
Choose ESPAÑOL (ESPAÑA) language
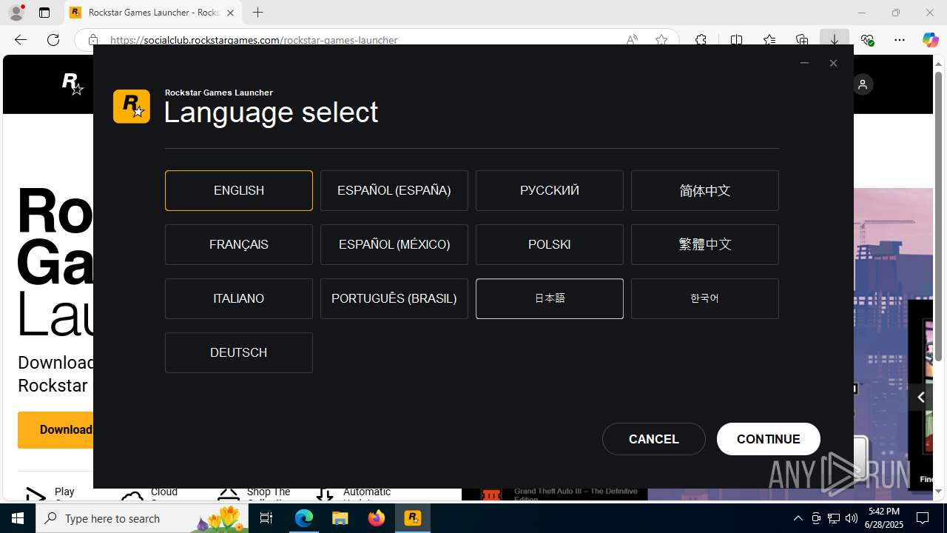coord(394,190)
